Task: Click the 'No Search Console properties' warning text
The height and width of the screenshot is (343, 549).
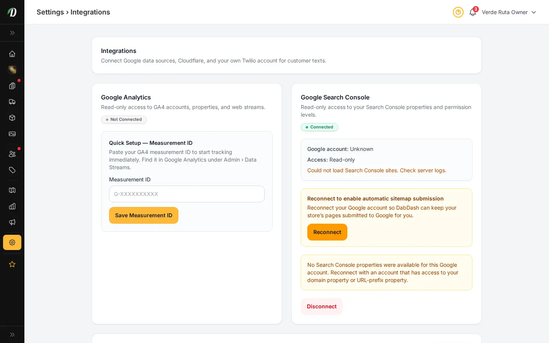Action: (383, 272)
